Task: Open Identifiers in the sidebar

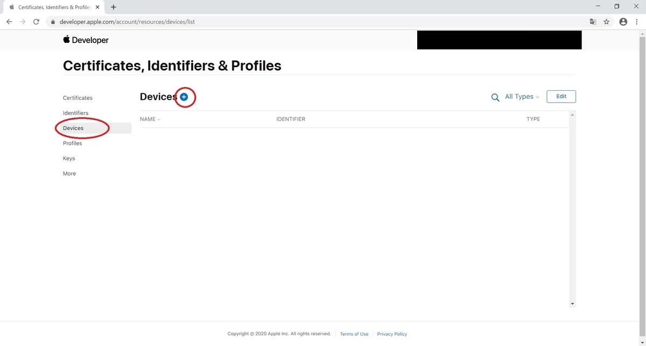Action: click(75, 113)
